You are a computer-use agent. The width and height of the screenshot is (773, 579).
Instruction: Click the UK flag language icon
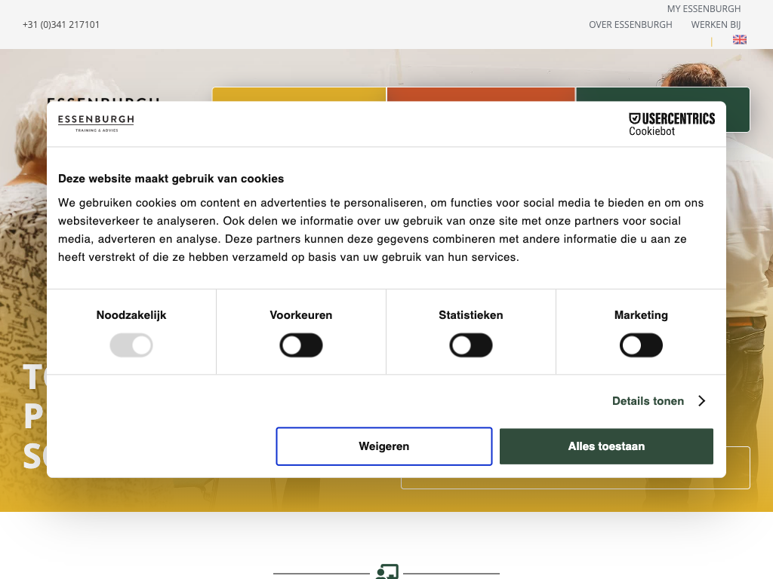[740, 40]
